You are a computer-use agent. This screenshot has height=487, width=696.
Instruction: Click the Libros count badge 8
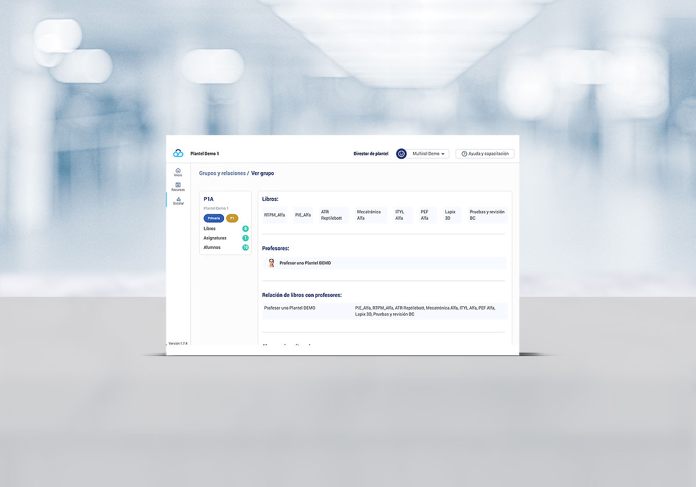pos(245,229)
